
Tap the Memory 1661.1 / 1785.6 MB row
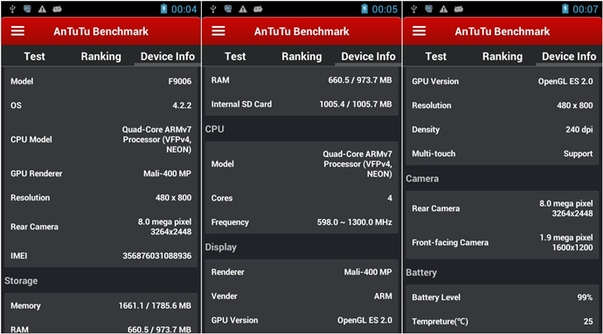[100, 305]
